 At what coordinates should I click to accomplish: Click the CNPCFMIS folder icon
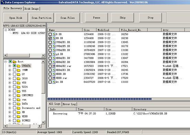coord(19,95)
